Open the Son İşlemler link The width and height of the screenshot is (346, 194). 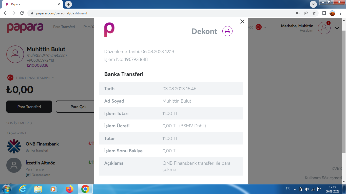coord(19,123)
